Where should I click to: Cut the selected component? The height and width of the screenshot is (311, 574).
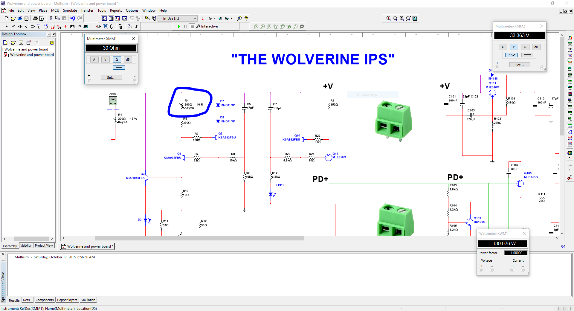(51, 19)
